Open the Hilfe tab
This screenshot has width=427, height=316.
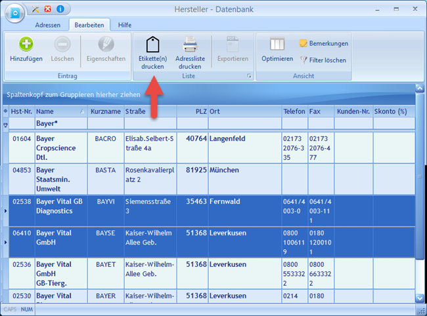125,25
